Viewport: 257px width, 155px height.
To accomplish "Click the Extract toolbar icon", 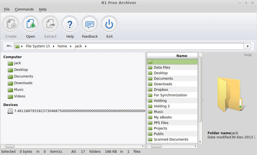I will pos(50,24).
